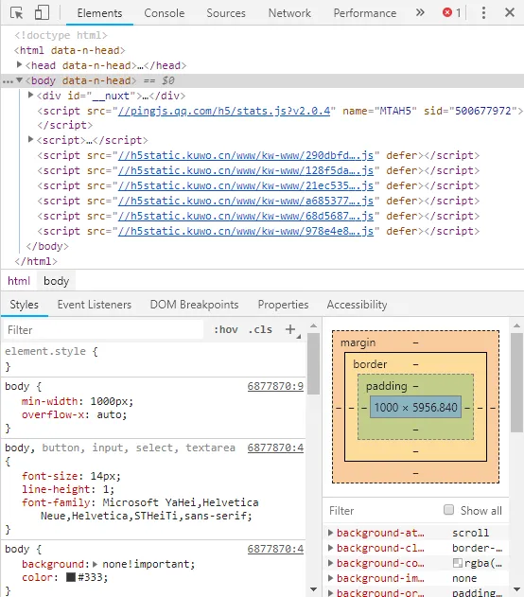Expand the head element node
The image size is (524, 597).
tap(19, 65)
